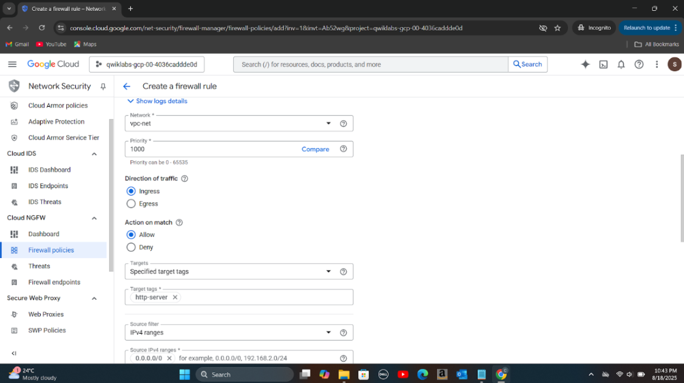684x383 pixels.
Task: Open Firewall endpoints in the sidebar
Action: point(54,282)
